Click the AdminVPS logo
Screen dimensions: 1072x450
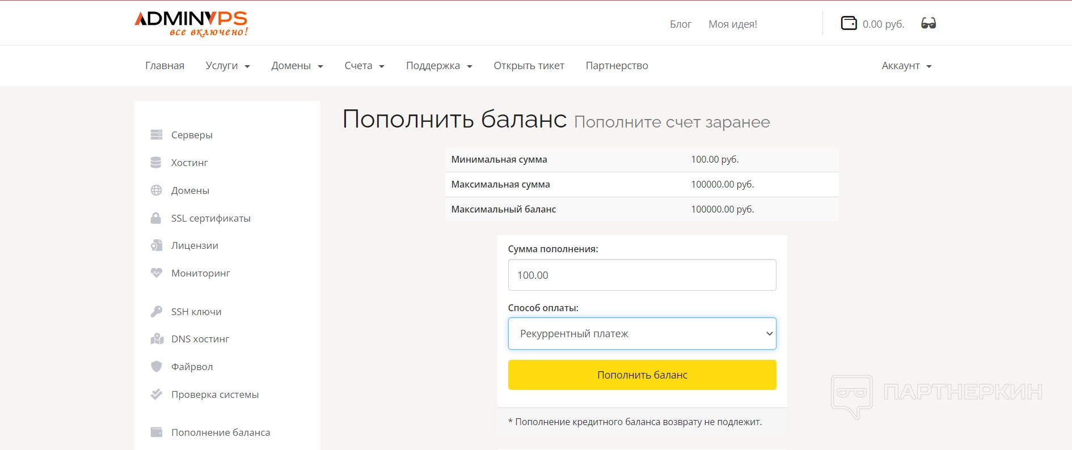191,24
